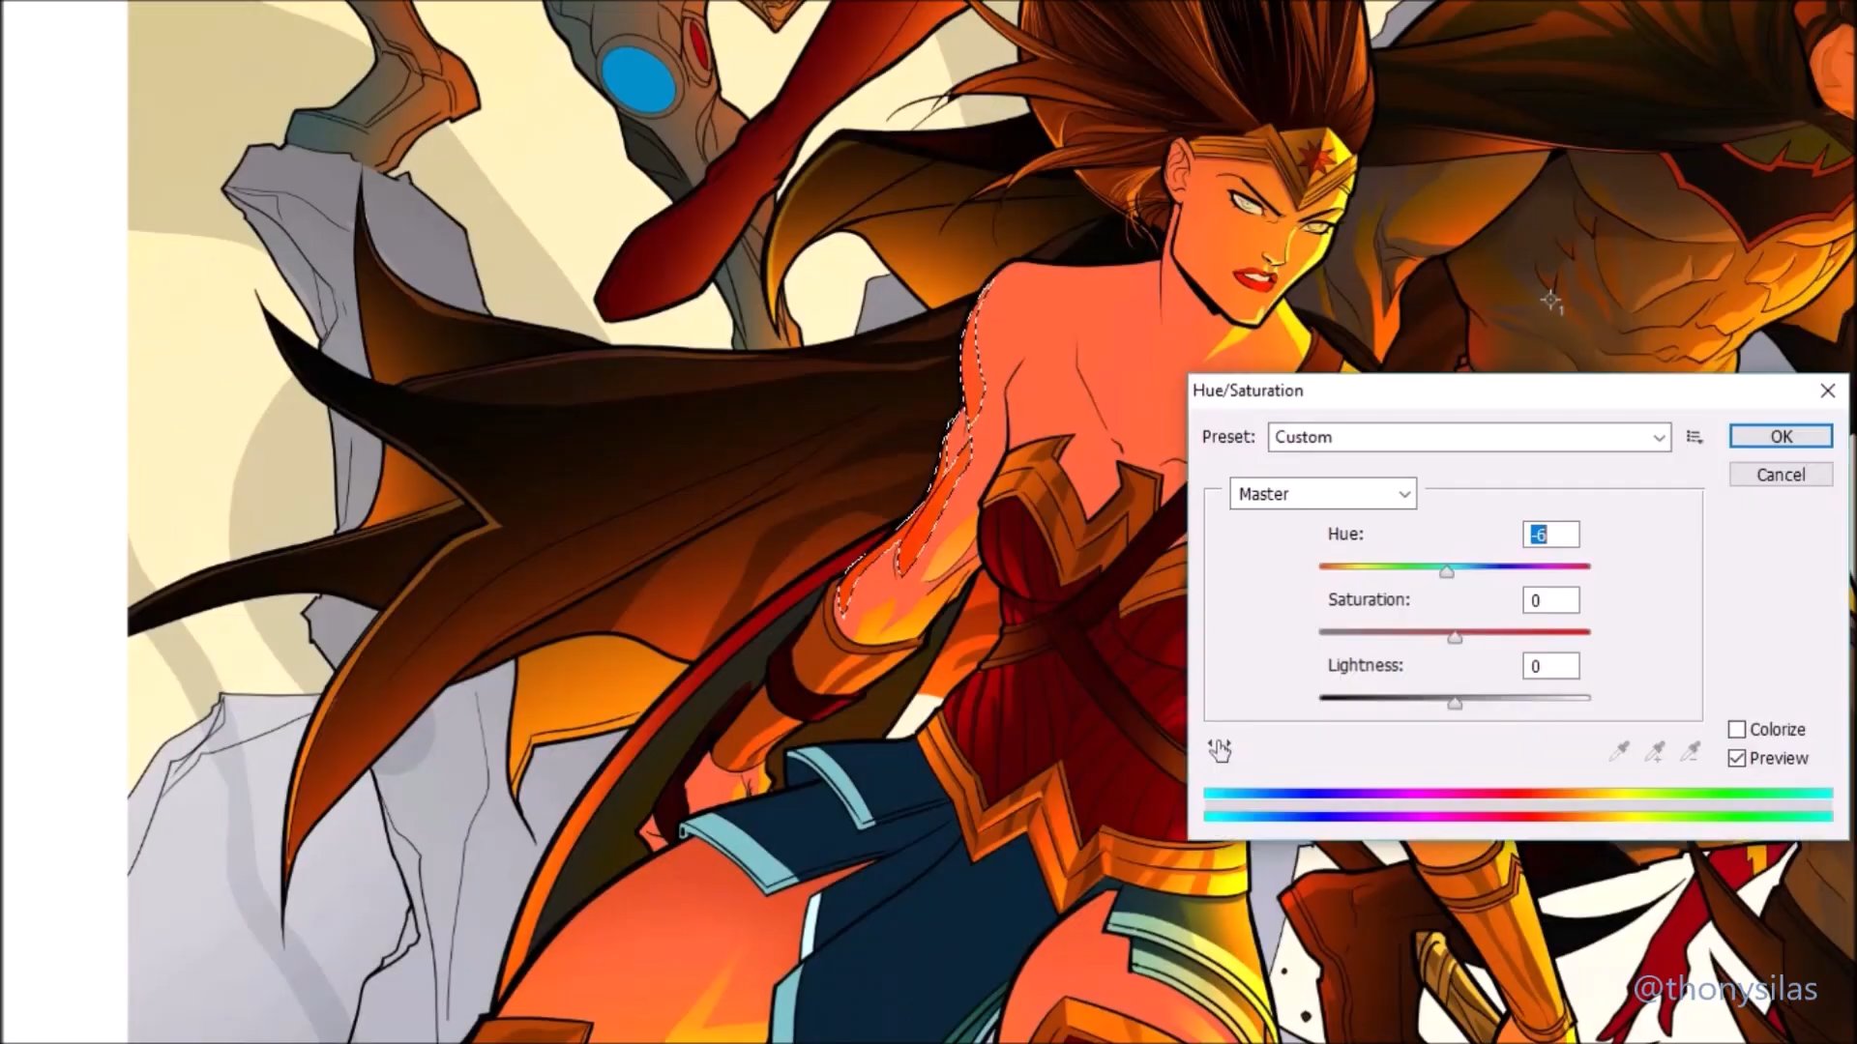This screenshot has height=1044, width=1857.
Task: Confirm changes with the OK button
Action: pyautogui.click(x=1781, y=437)
